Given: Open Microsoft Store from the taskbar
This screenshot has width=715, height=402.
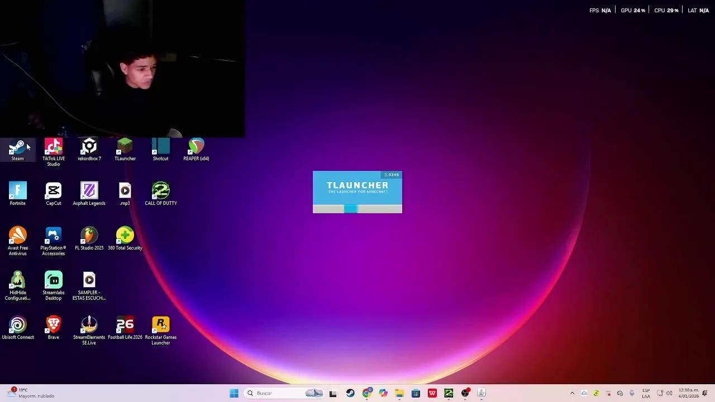Looking at the screenshot, I should (416, 393).
